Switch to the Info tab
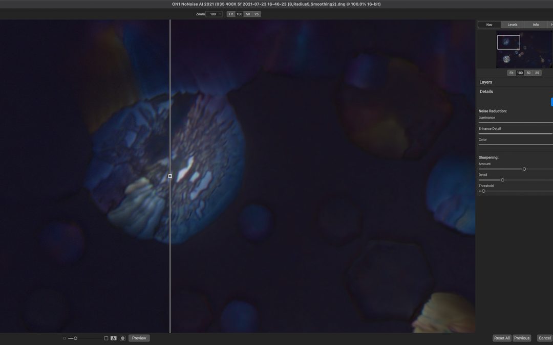The height and width of the screenshot is (345, 553). pyautogui.click(x=535, y=25)
